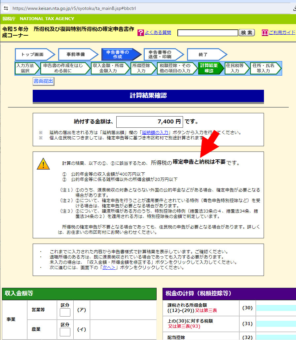Click the 農業 区分 input box
This screenshot has width=296, height=340.
pyautogui.click(x=65, y=332)
